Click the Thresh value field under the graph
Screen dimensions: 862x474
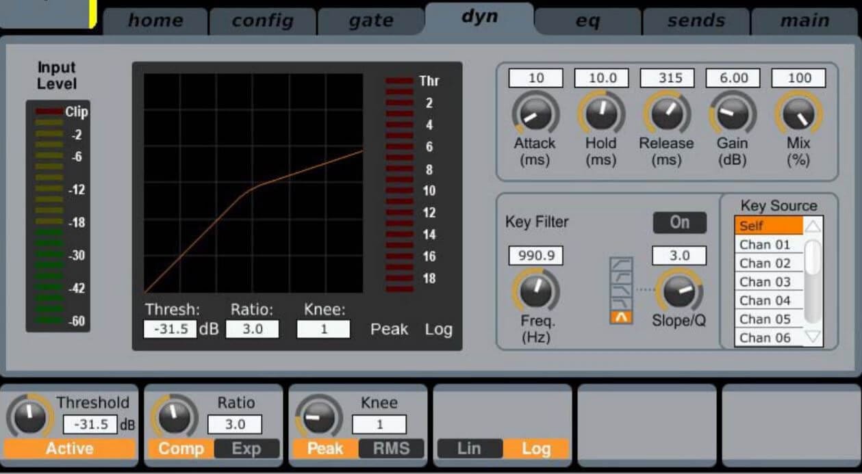click(x=170, y=329)
